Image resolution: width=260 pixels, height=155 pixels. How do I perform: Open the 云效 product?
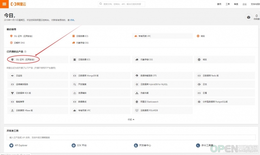coord(224,84)
